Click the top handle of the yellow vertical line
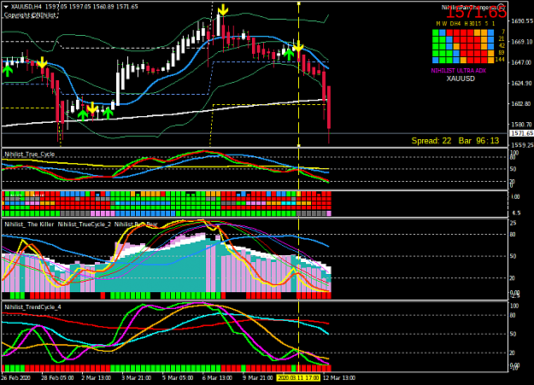Screen dimensions: 534x385 coord(299,3)
